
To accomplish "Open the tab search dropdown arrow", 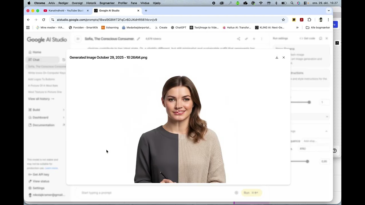I will coord(329,11).
